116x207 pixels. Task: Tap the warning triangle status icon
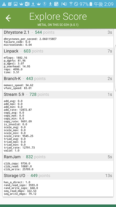pyautogui.click(x=4, y=4)
